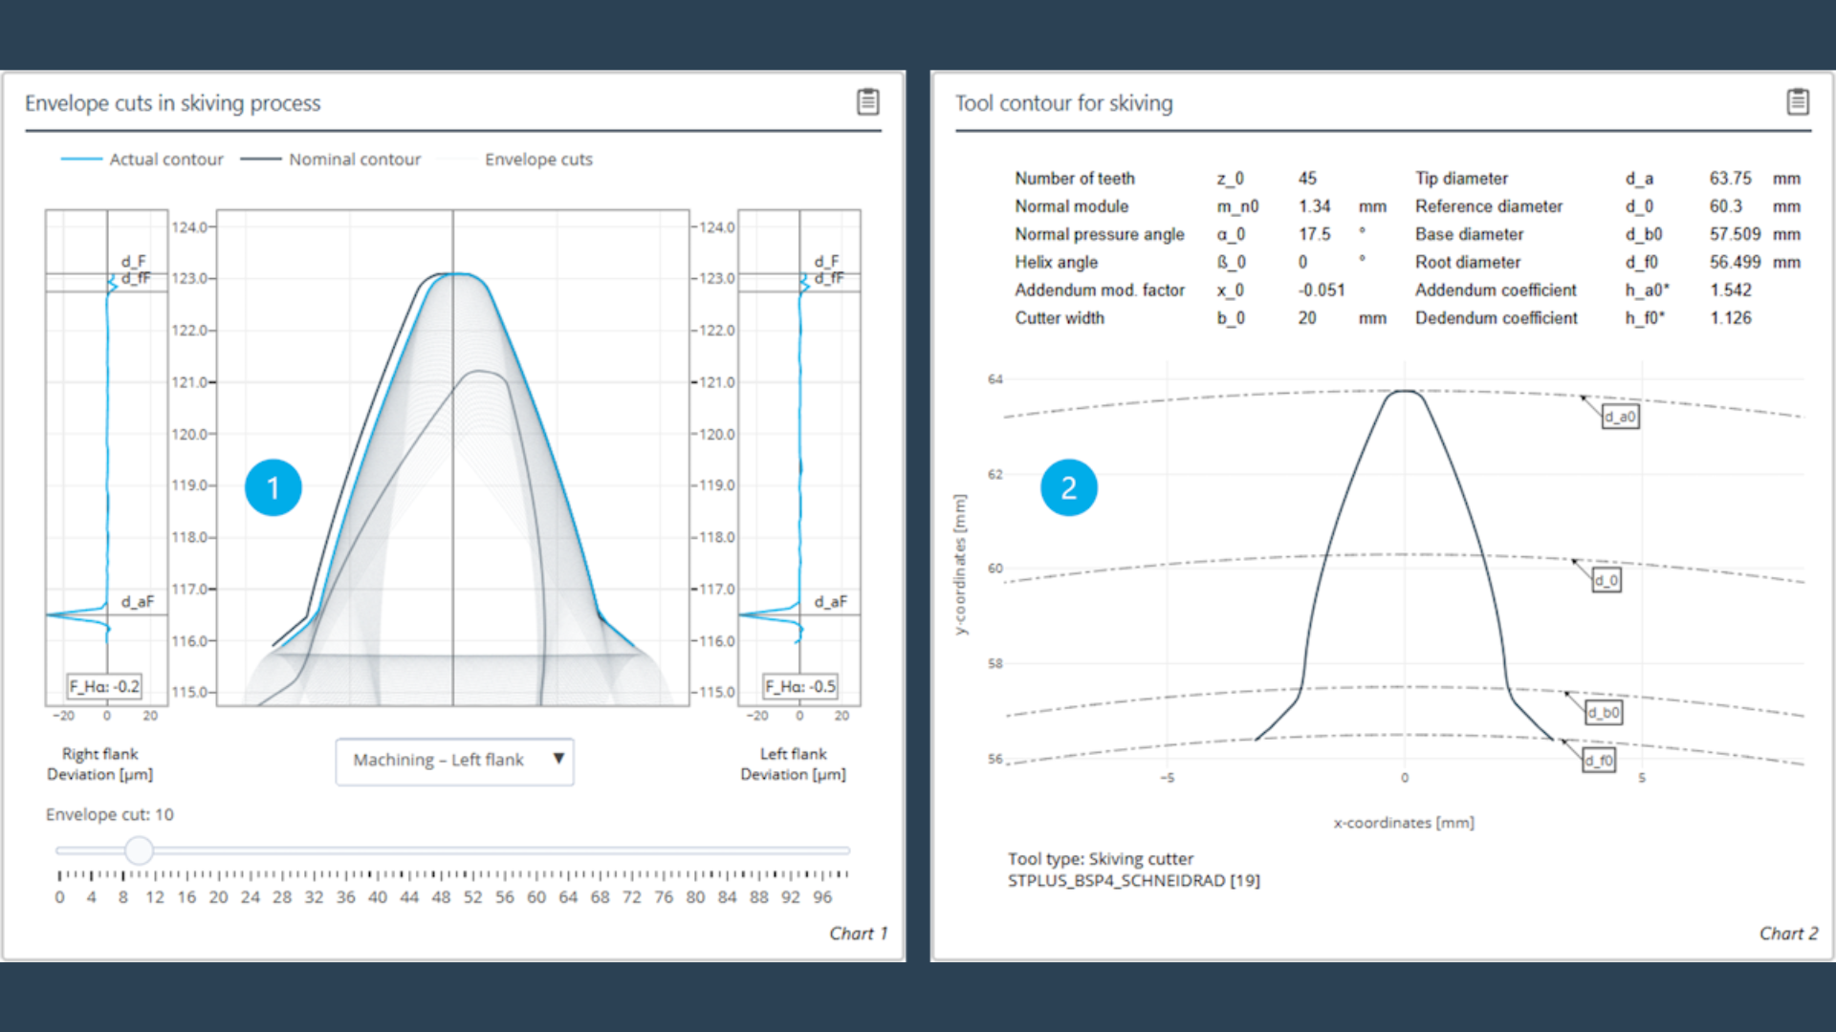The image size is (1836, 1032).
Task: Click the clipboard icon in Tool contour panel
Action: (1797, 101)
